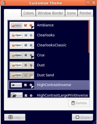The image size is (97, 124).
Task: Select HighContrastInverse theme name
Action: [54, 85]
